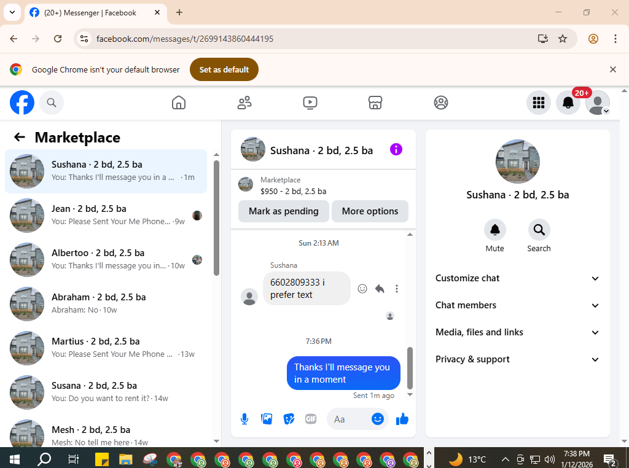Expand Chat members section
Screen dimensions: 629x468
pos(517,305)
